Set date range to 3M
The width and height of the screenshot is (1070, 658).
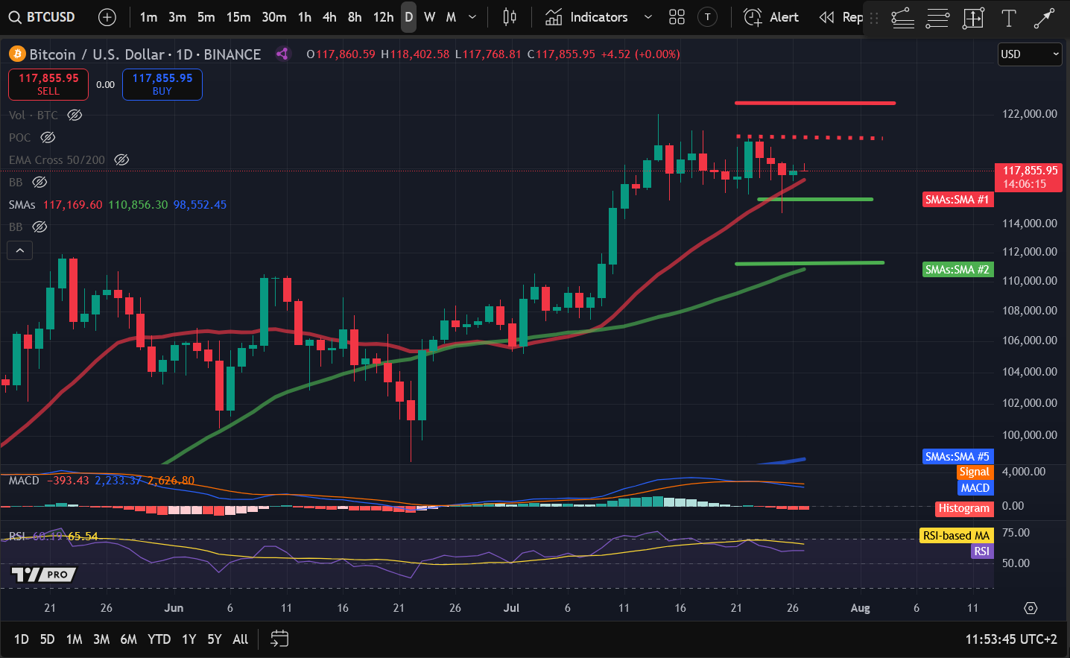pyautogui.click(x=101, y=639)
